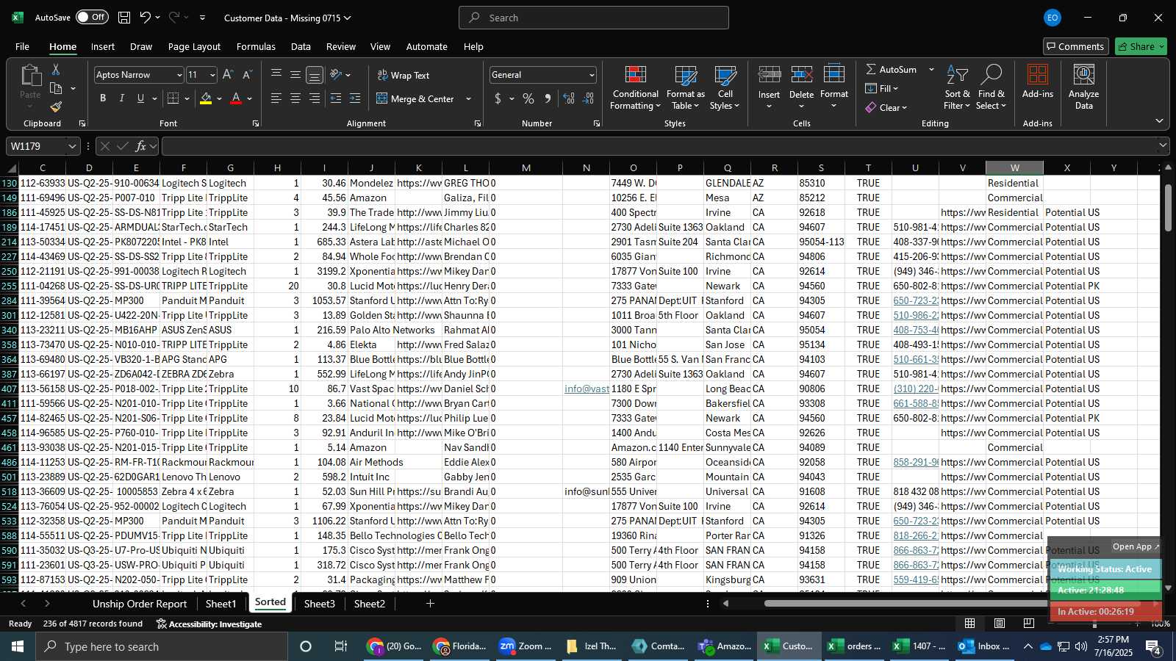
Task: Open the Insert ribbon tab
Action: 103,46
